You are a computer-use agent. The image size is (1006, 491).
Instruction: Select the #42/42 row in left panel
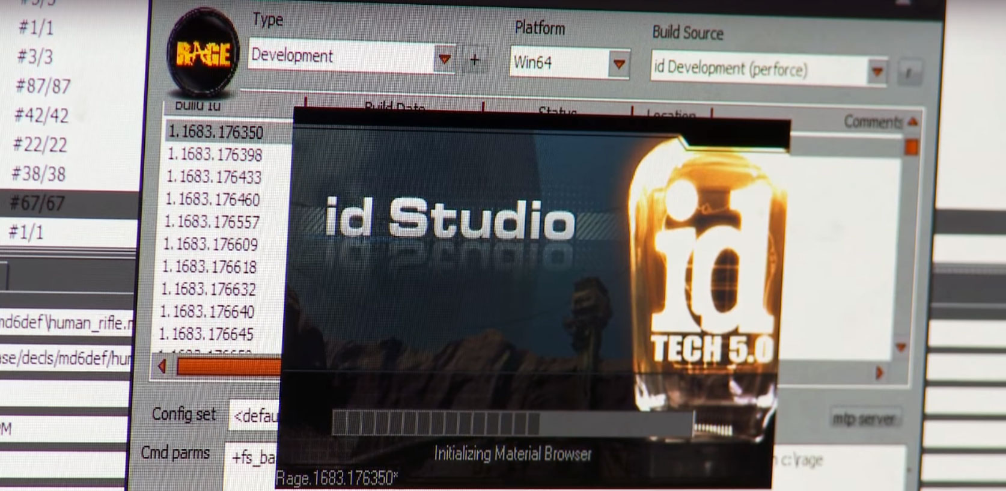click(41, 115)
